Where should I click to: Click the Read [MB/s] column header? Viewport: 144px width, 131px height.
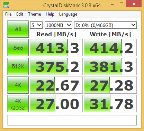click(56, 34)
